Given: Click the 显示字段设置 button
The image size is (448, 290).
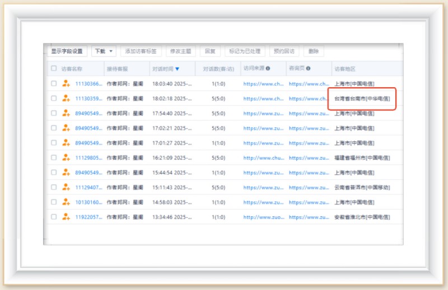Looking at the screenshot, I should (x=67, y=51).
